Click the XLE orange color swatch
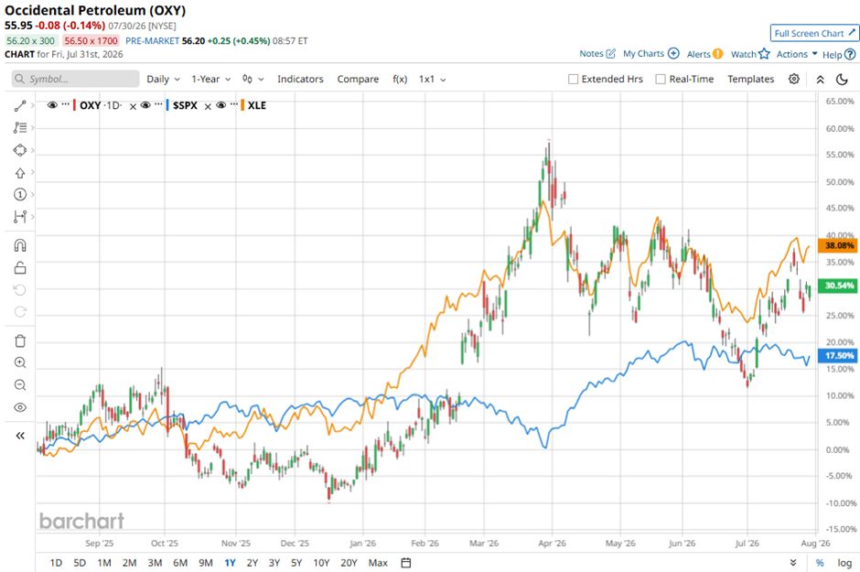 242,105
